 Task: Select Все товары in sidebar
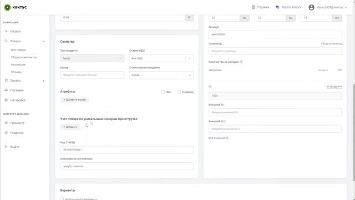pyautogui.click(x=18, y=50)
